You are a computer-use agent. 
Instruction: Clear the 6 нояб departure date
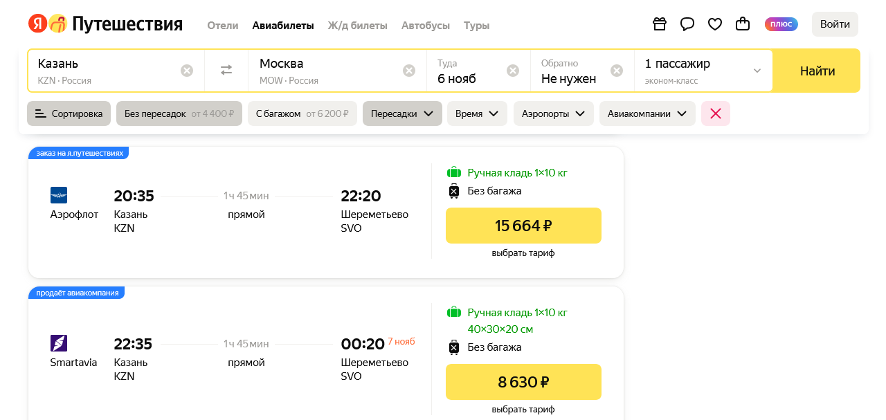513,71
